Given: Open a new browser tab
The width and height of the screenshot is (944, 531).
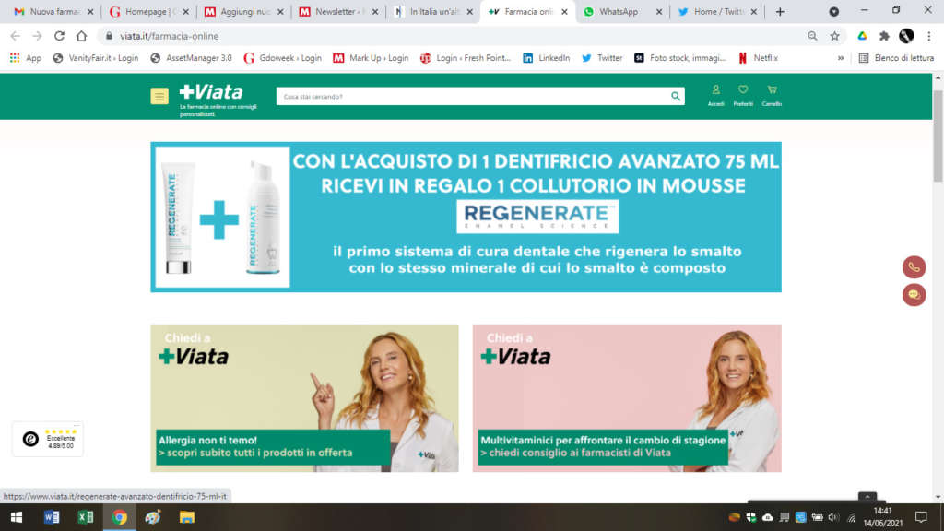Looking at the screenshot, I should tap(780, 11).
